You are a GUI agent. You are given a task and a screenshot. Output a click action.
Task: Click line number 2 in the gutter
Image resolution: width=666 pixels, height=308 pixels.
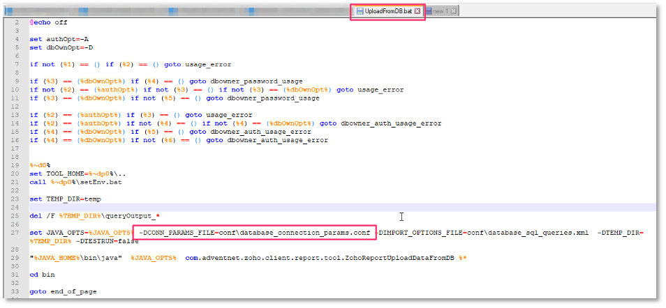[17, 22]
